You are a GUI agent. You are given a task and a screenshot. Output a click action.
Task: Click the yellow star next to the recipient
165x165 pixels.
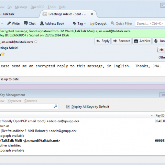[x=3, y=54]
